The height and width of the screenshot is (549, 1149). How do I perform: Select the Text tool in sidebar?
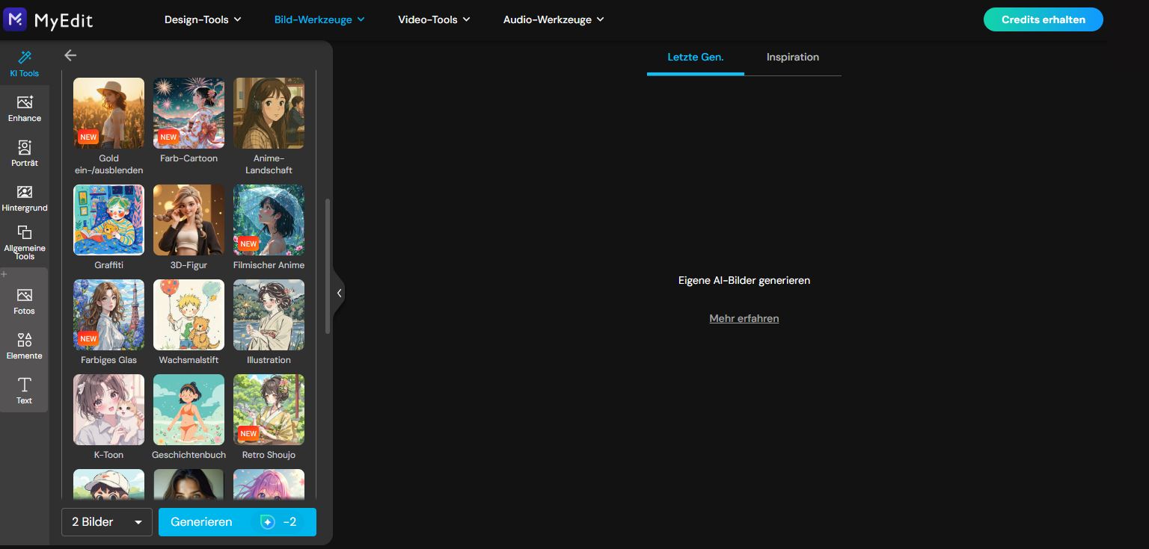coord(25,391)
